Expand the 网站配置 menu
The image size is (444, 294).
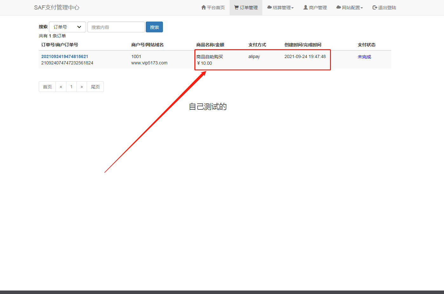pyautogui.click(x=349, y=7)
